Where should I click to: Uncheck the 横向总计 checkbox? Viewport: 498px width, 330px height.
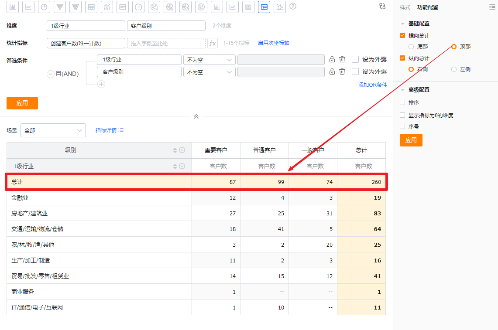[402, 35]
